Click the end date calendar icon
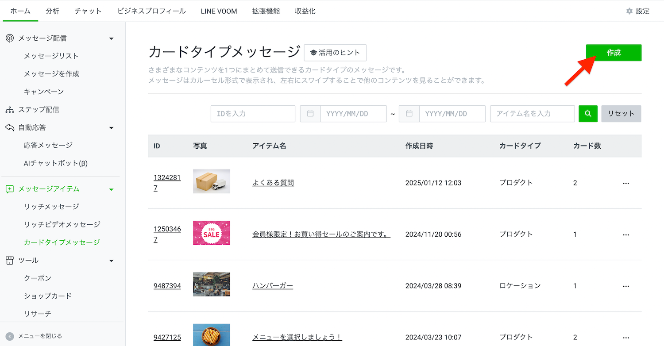 [x=409, y=114]
